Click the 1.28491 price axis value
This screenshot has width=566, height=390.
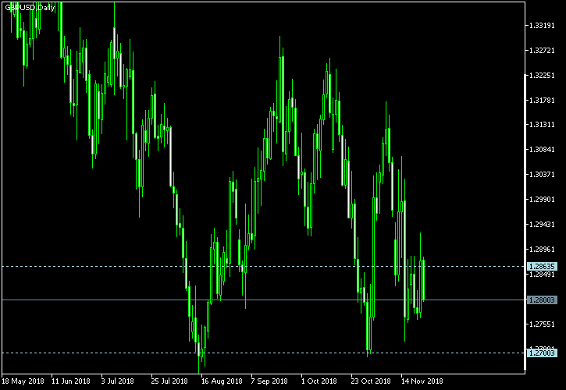(x=542, y=275)
